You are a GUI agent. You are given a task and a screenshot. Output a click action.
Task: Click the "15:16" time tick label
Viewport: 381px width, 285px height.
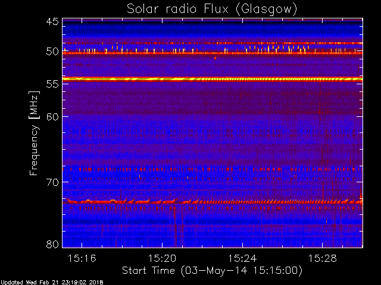[x=82, y=258]
